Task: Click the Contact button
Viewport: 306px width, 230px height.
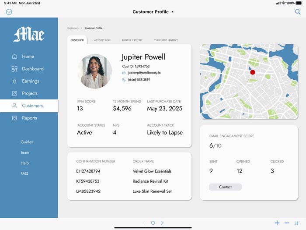Action: 225,187
